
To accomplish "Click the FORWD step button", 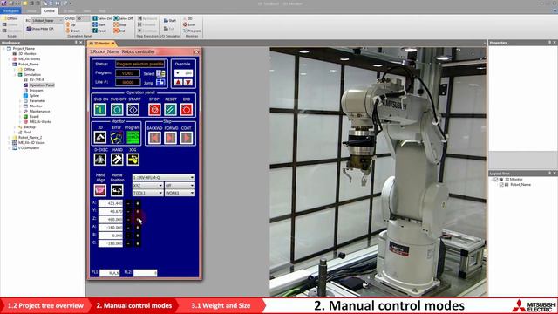I will (x=171, y=138).
